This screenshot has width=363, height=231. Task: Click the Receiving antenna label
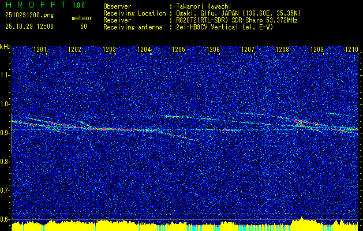[x=133, y=27]
